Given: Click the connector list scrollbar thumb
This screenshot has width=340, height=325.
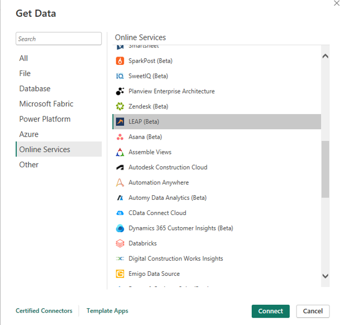Looking at the screenshot, I should [x=325, y=169].
